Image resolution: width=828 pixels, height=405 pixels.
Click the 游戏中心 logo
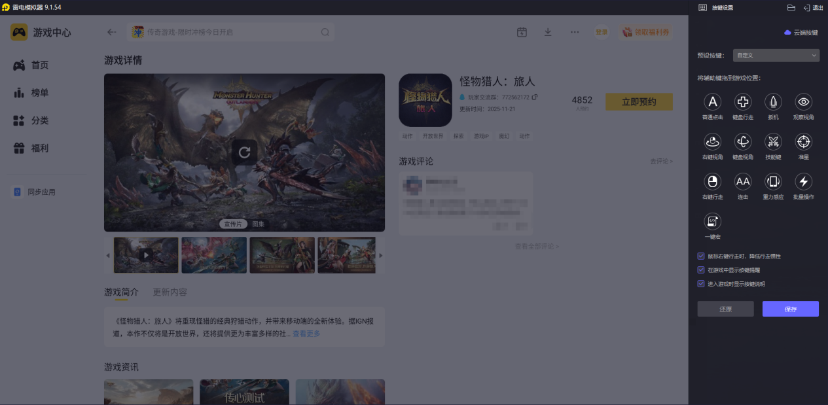click(x=41, y=32)
